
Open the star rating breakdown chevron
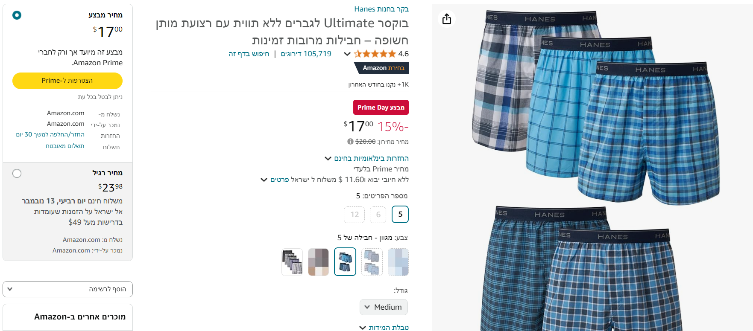coord(347,54)
